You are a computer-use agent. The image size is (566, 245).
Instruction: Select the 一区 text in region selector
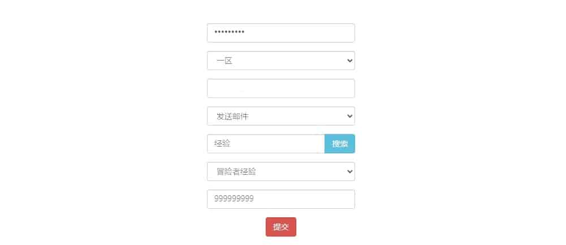pyautogui.click(x=224, y=61)
